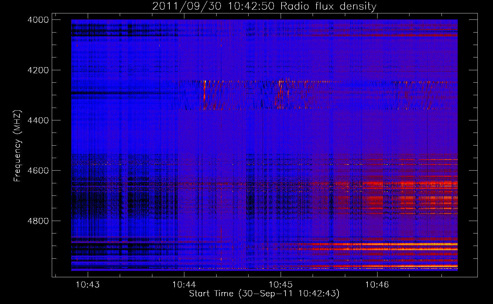Click the 10:46 time tick label
This screenshot has width=493, height=304.
pos(377,285)
